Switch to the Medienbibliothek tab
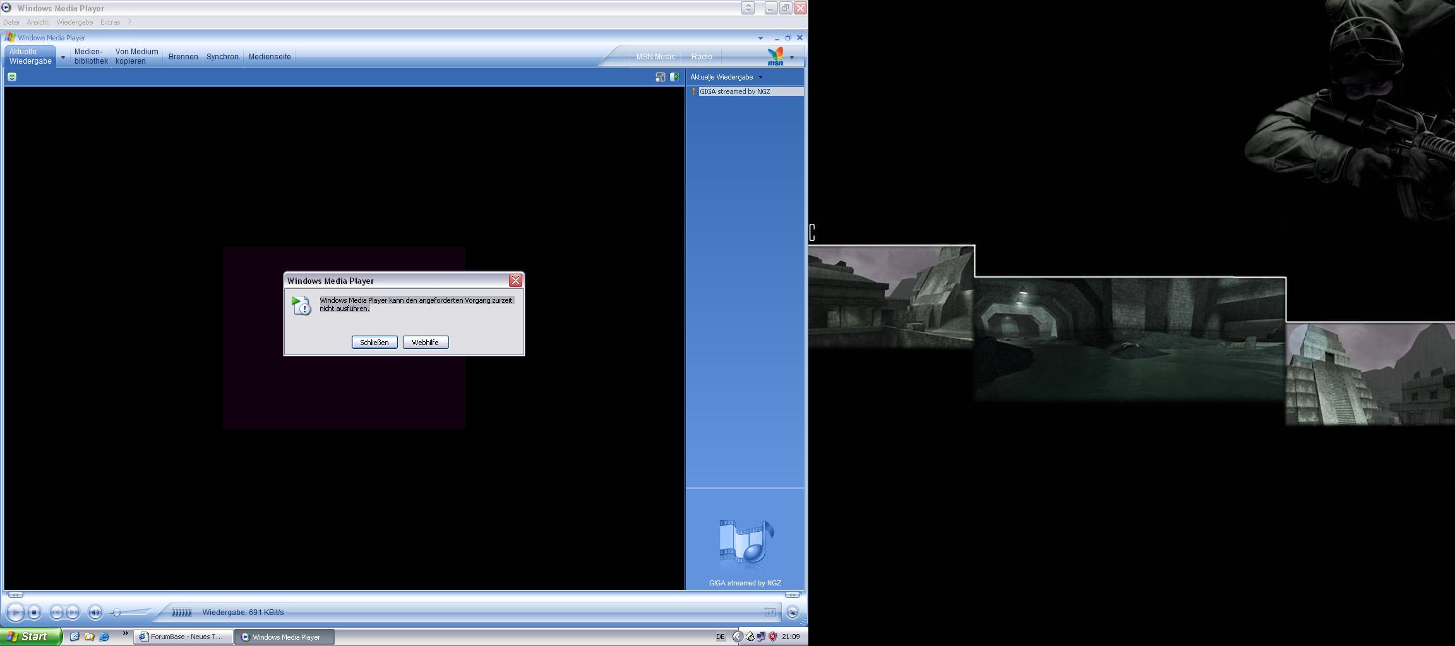 pos(91,56)
